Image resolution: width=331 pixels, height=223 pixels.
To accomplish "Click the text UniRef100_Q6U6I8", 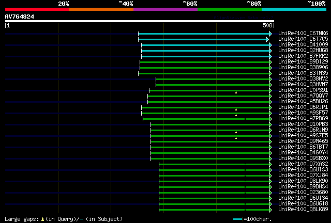I will (303, 204).
